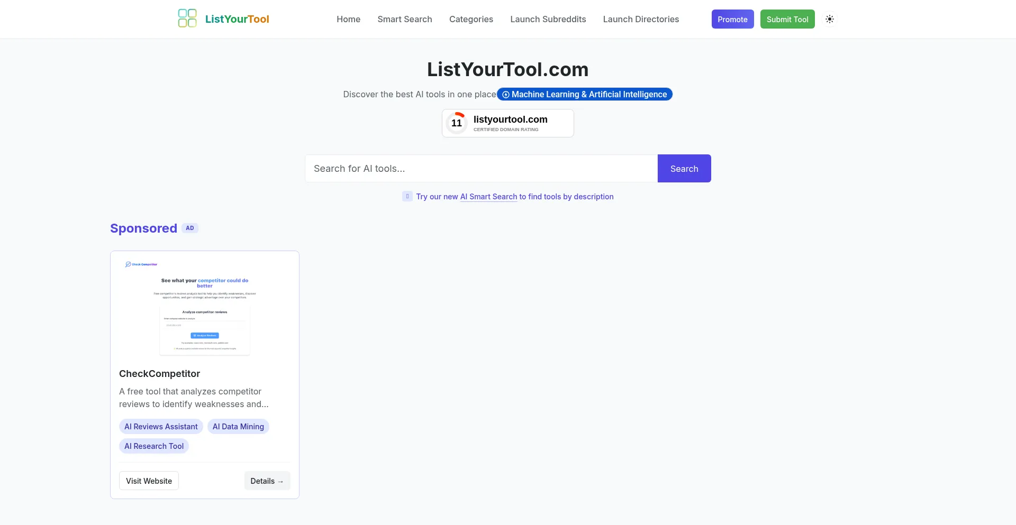Go to Launch Directories page
1016x525 pixels.
641,19
